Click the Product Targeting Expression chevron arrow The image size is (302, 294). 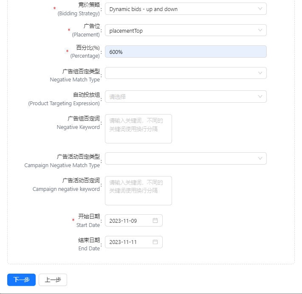coord(260,97)
